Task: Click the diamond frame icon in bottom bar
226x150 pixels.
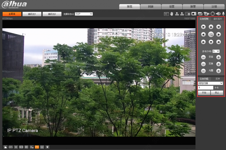Action: pos(42,147)
